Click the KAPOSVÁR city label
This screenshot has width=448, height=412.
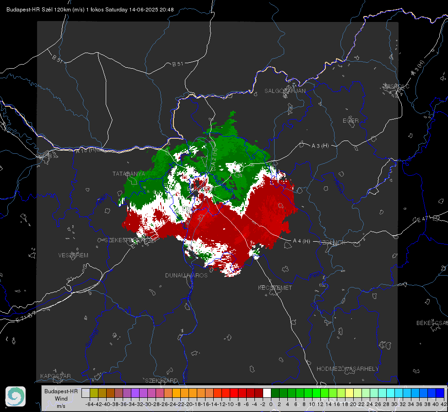pos(55,376)
